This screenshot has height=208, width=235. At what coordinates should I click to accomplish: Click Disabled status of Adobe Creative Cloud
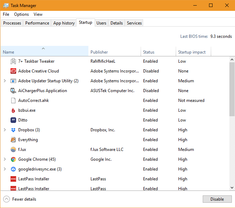[151, 71]
